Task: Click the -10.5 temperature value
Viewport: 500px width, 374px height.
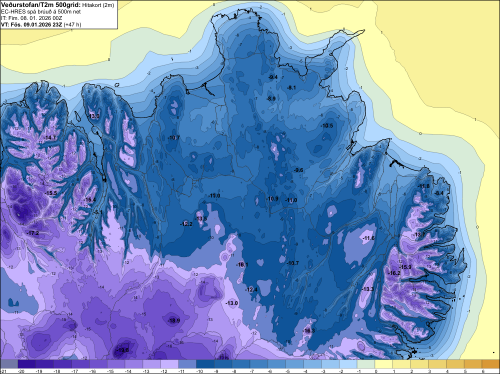Action: coord(326,125)
